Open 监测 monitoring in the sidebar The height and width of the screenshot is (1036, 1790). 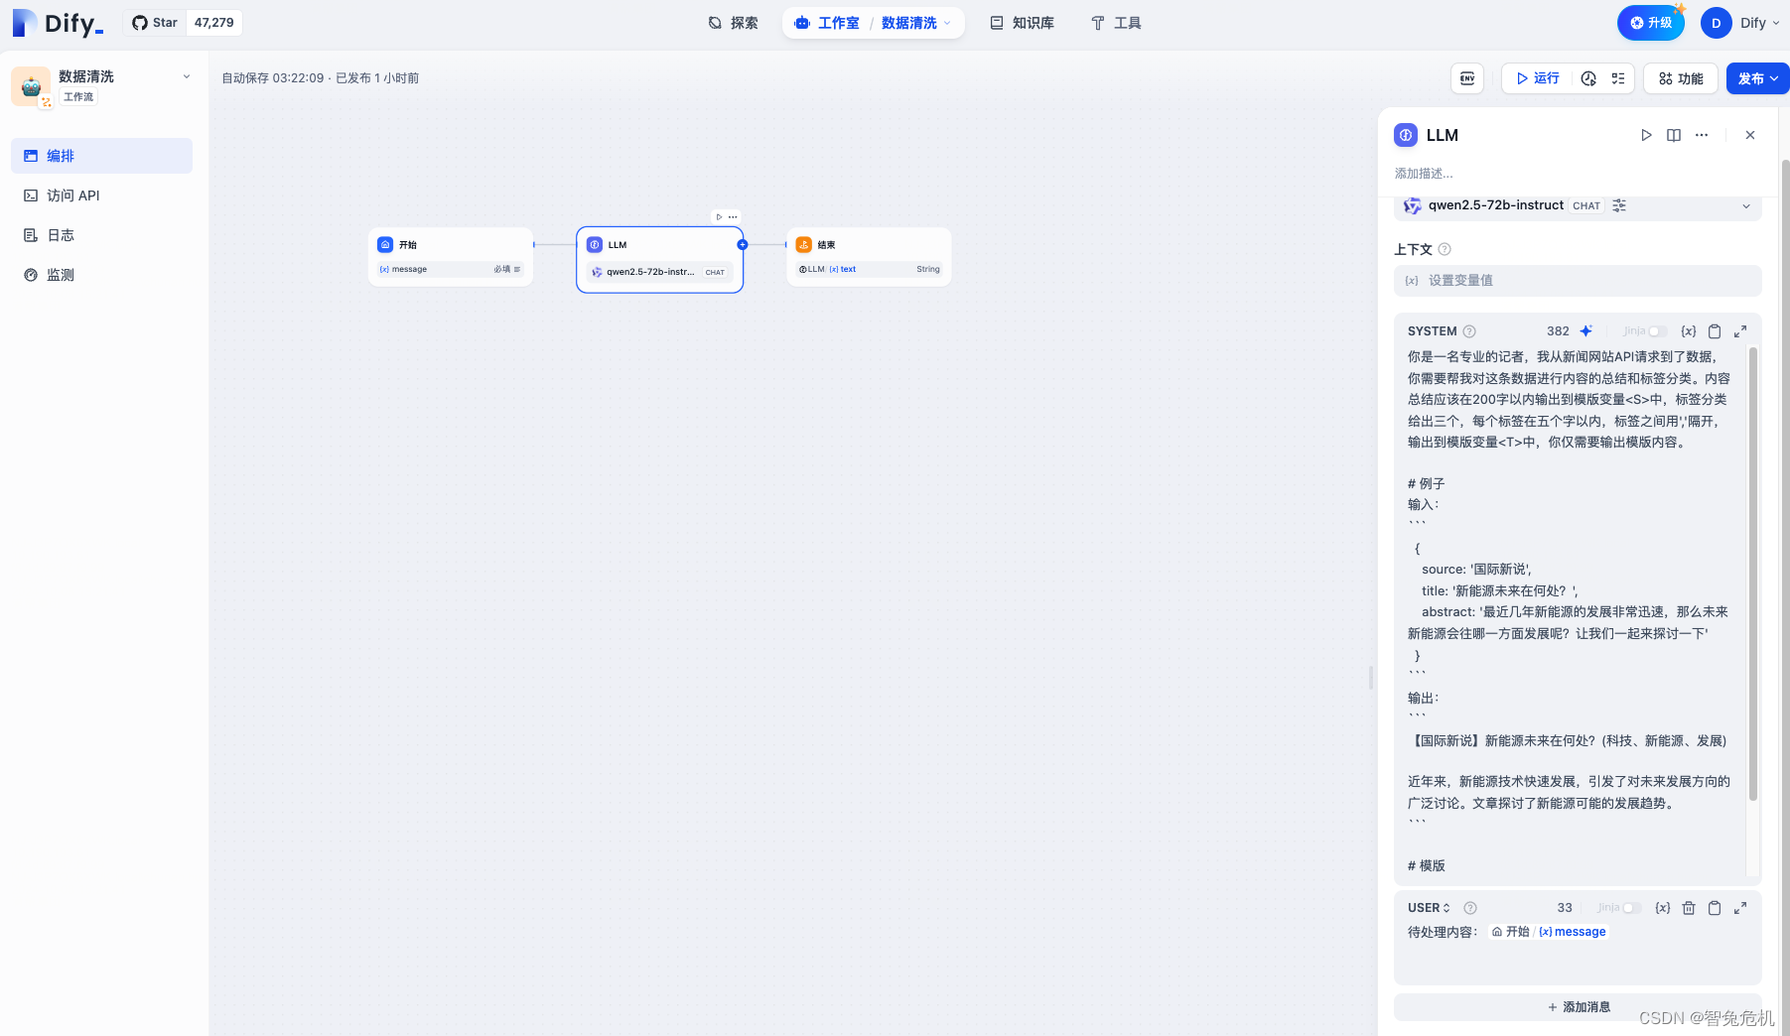pos(101,275)
